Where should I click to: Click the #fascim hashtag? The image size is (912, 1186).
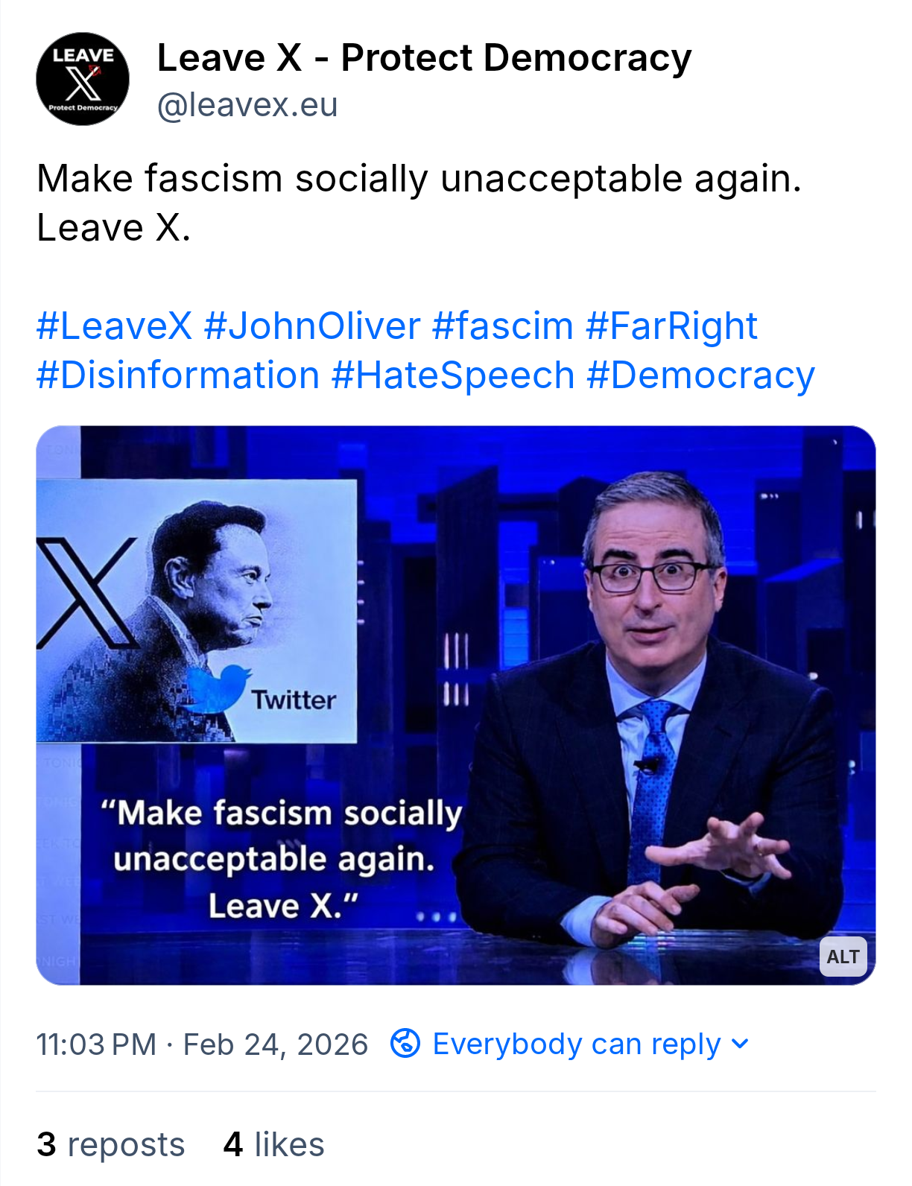(502, 326)
